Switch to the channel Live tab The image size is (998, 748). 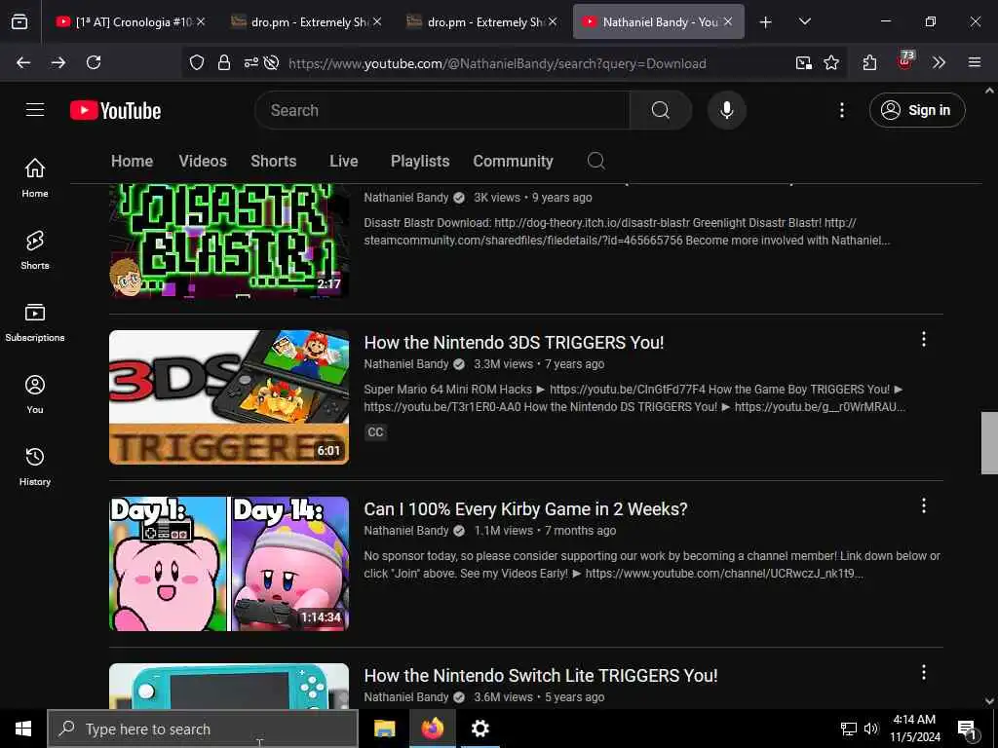(344, 161)
